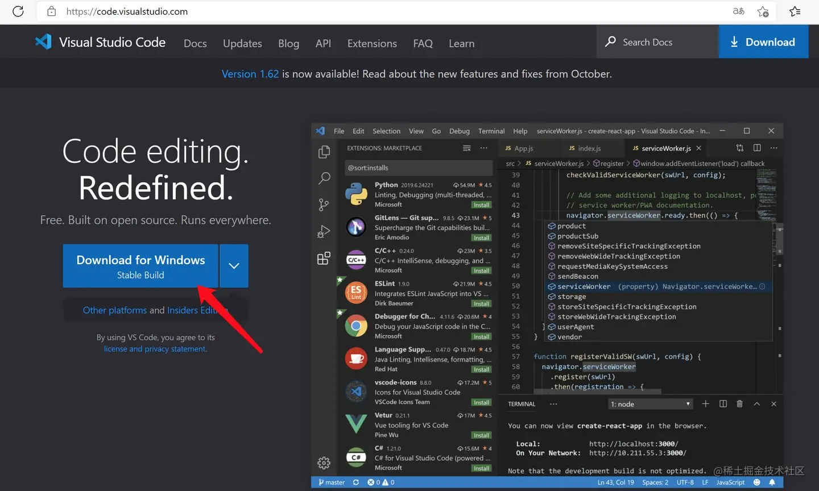819x491 pixels.
Task: Expand the download options chevron button
Action: (234, 266)
